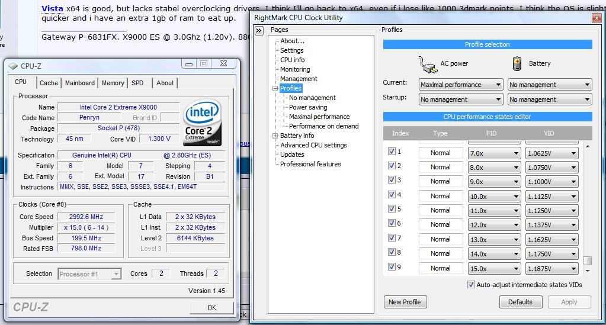The height and width of the screenshot is (325, 606).
Task: Uncheck performance state index 2
Action: pos(392,165)
